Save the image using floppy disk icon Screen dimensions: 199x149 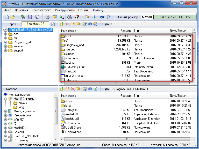[30, 17]
